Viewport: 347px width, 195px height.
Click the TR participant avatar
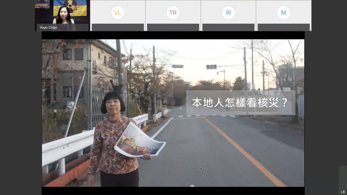point(173,13)
